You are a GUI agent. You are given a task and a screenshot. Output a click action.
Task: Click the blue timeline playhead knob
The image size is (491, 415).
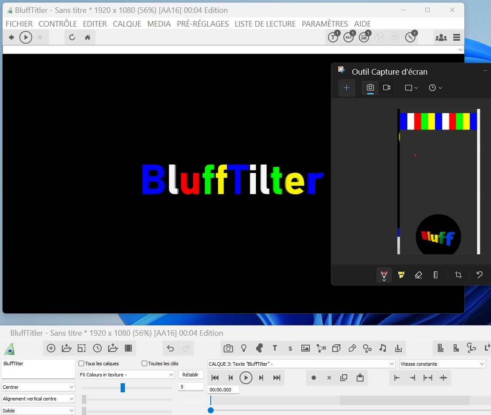[211, 410]
